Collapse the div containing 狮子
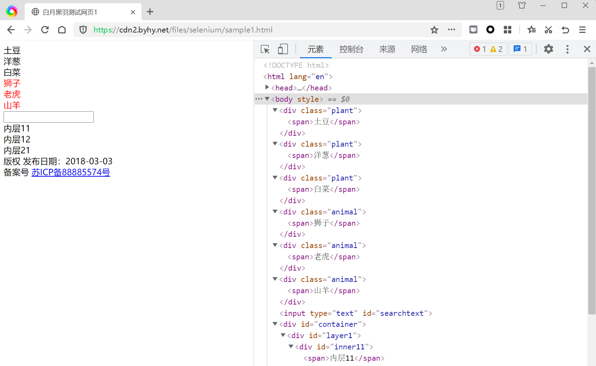This screenshot has height=366, width=596. point(275,212)
